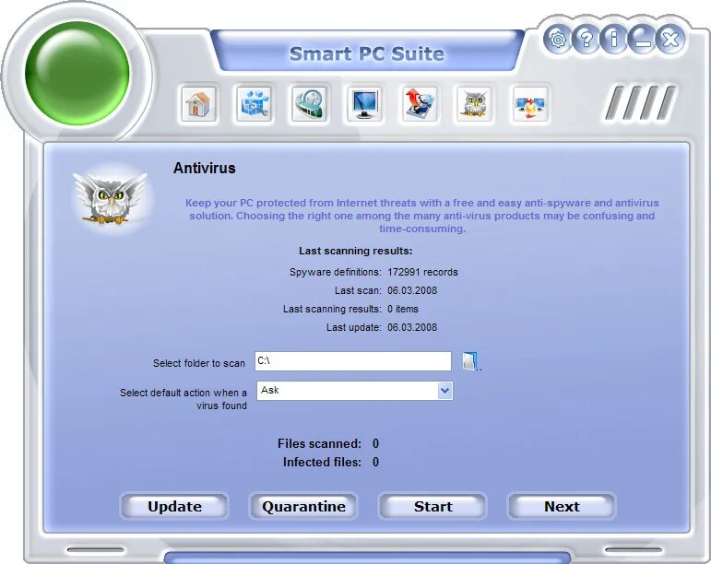Open the Quarantine list
Viewport: 711px width, 564px height.
point(303,506)
